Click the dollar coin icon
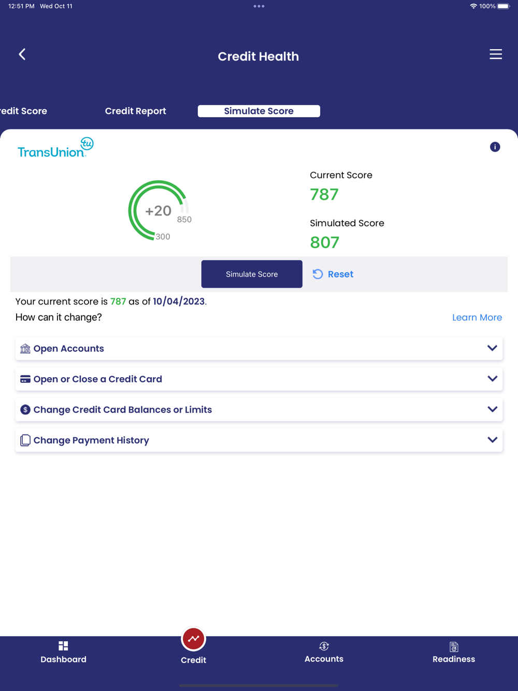 click(x=25, y=410)
